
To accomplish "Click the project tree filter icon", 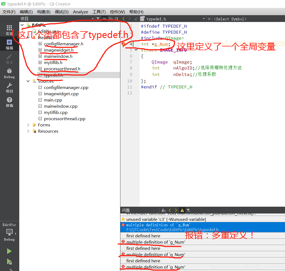I will coord(98,19).
